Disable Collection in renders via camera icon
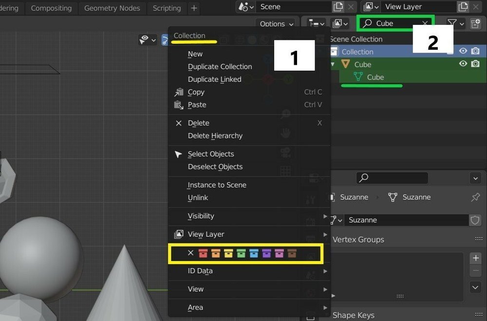This screenshot has width=487, height=321. (x=475, y=52)
